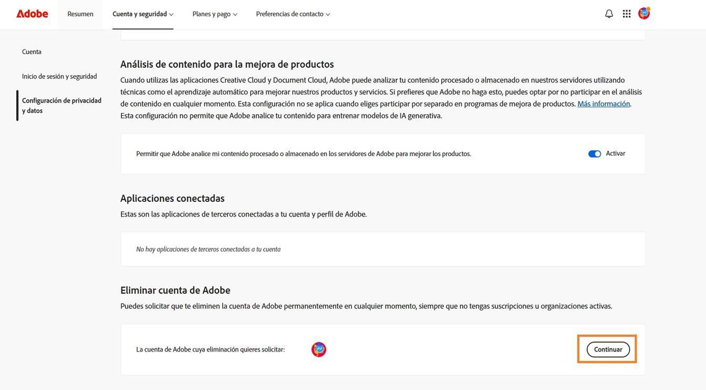Image resolution: width=706 pixels, height=390 pixels.
Task: Go to the Resumen tab
Action: [x=80, y=14]
